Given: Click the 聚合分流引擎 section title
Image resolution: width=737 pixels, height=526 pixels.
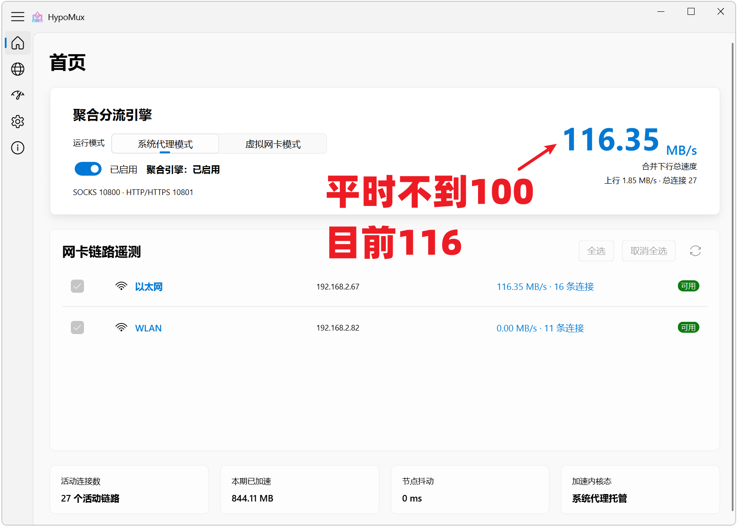Looking at the screenshot, I should click(x=112, y=115).
